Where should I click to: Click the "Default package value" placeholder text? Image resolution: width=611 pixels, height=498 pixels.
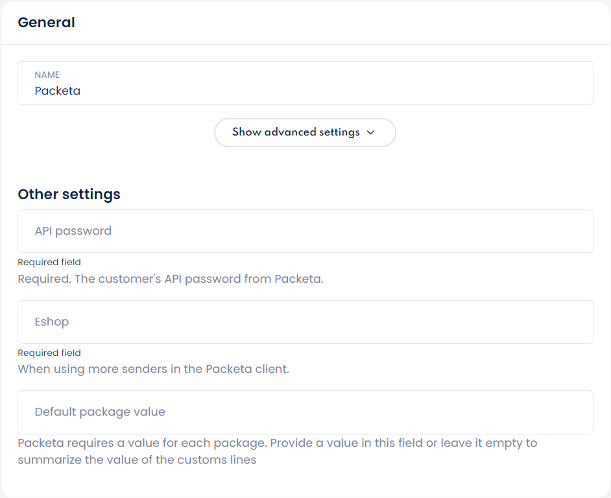click(100, 412)
